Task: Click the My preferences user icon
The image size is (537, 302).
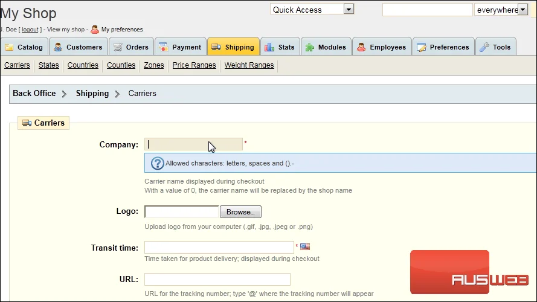Action: coord(95,30)
